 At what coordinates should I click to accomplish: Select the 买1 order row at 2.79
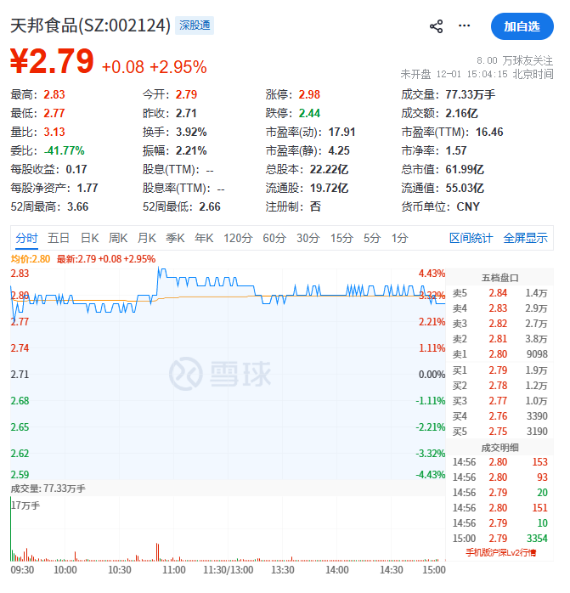499,370
